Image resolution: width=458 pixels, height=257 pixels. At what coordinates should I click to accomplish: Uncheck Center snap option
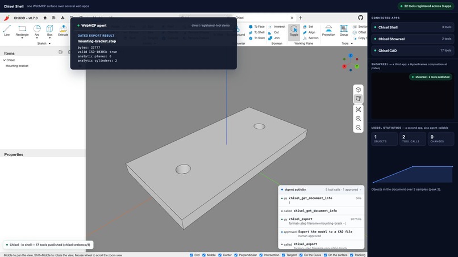tap(220, 255)
